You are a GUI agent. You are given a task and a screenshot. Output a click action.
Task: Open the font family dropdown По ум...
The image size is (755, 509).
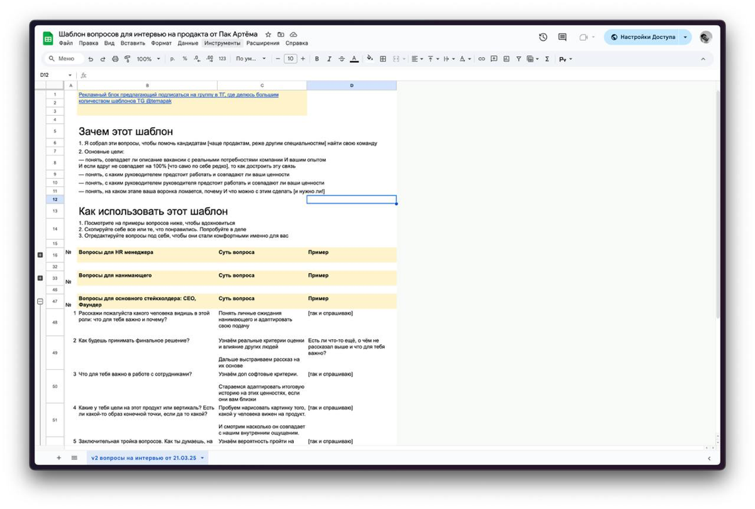251,59
